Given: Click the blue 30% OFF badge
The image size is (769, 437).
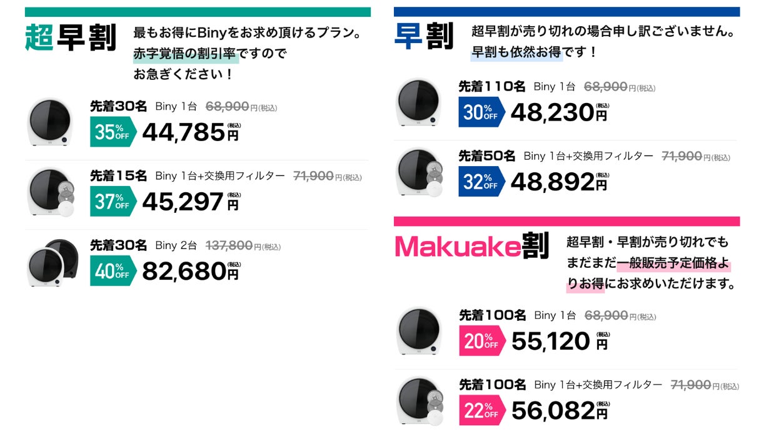Looking at the screenshot, I should [x=481, y=112].
